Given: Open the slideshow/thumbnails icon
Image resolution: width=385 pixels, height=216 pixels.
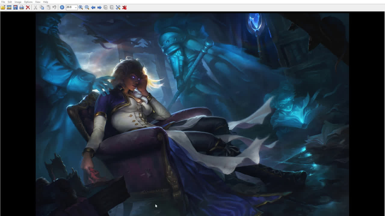Looking at the screenshot, I should (x=9, y=7).
